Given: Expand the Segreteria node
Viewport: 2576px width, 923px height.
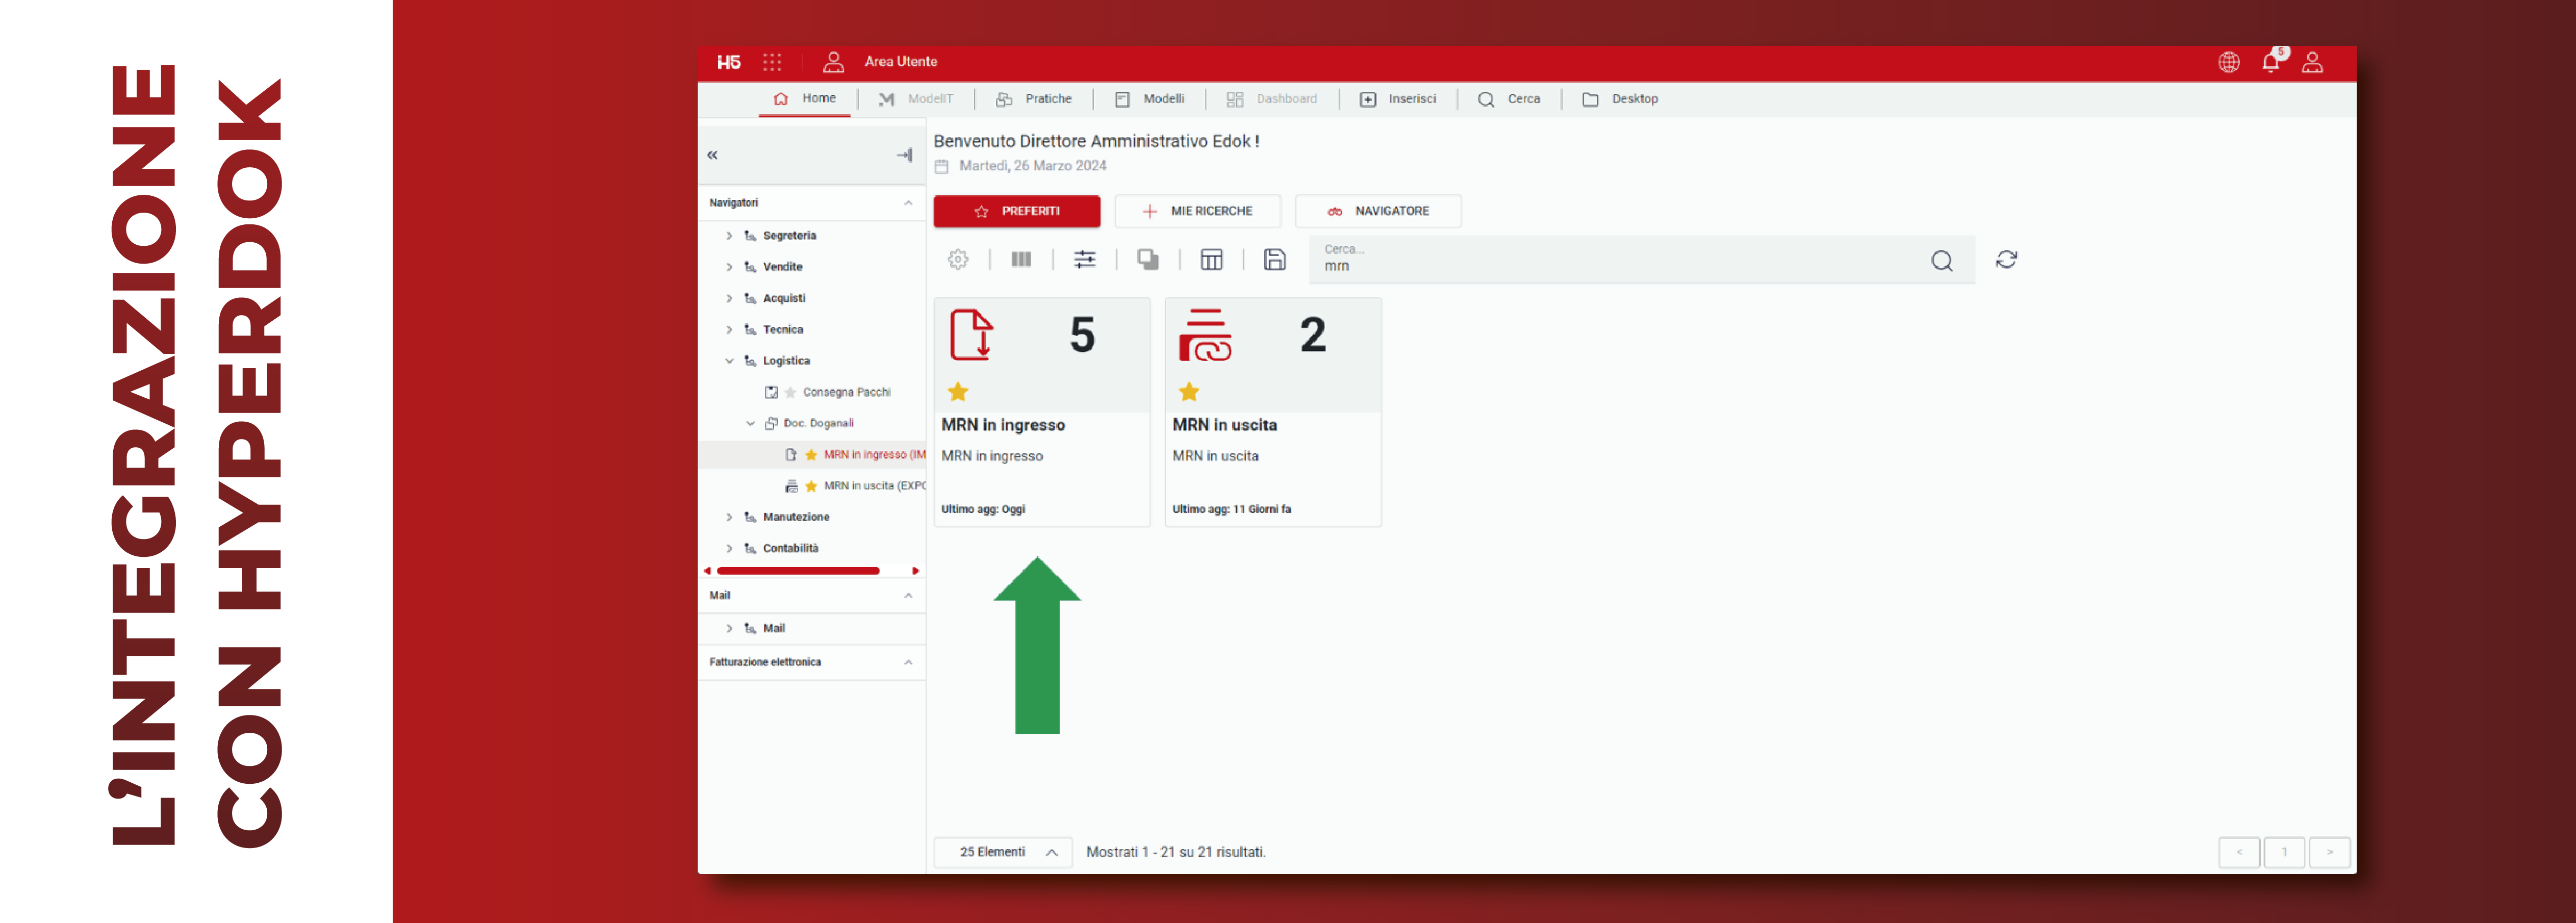Looking at the screenshot, I should coord(729,236).
